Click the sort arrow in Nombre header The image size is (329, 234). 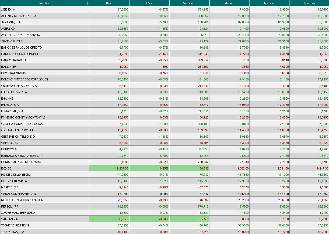coord(87,3)
